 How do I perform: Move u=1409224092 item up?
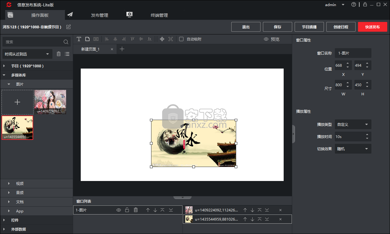point(245,210)
